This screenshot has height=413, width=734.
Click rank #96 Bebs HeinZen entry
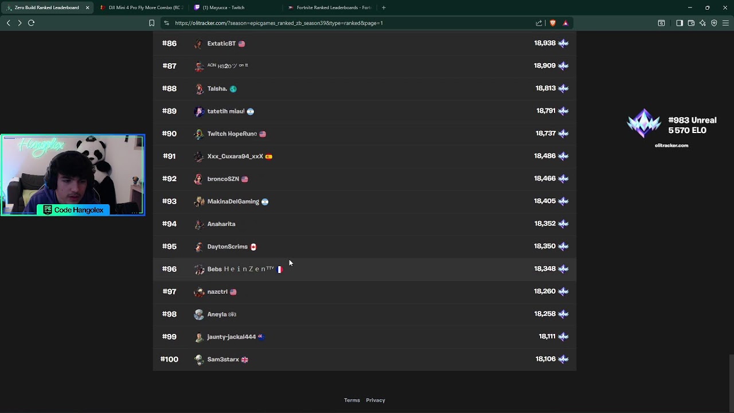coord(365,269)
